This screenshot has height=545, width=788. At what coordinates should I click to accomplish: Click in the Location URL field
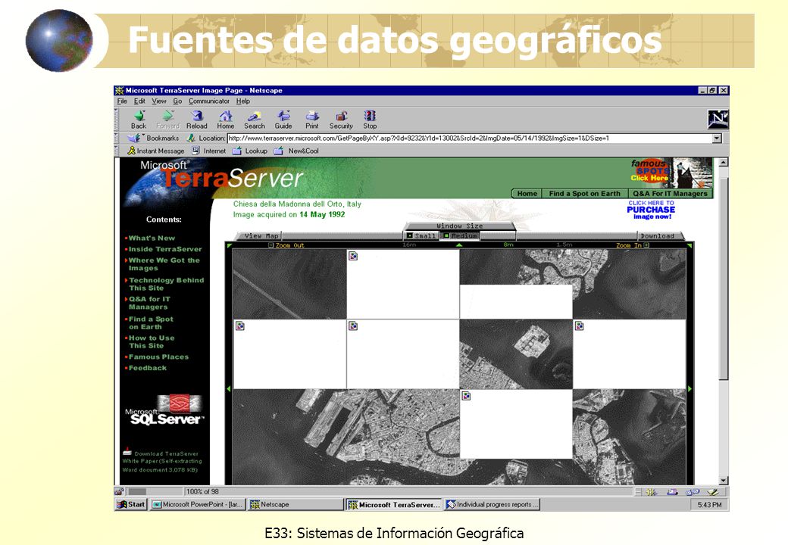click(x=470, y=138)
